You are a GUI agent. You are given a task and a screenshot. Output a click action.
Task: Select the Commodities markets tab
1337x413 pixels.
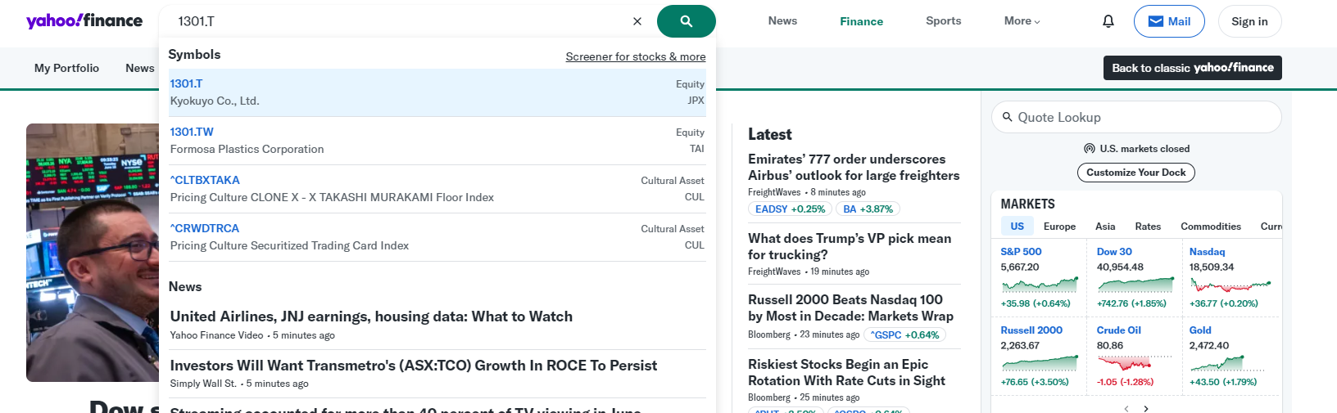pyautogui.click(x=1211, y=227)
